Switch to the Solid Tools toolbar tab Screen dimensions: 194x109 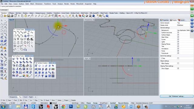[x=84, y=13]
